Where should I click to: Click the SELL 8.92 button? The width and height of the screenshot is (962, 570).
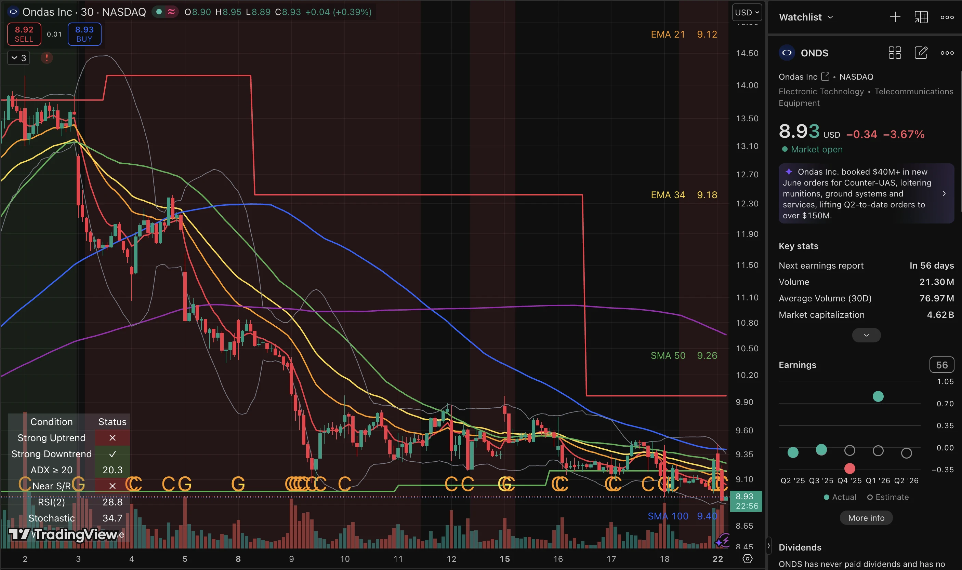24,34
